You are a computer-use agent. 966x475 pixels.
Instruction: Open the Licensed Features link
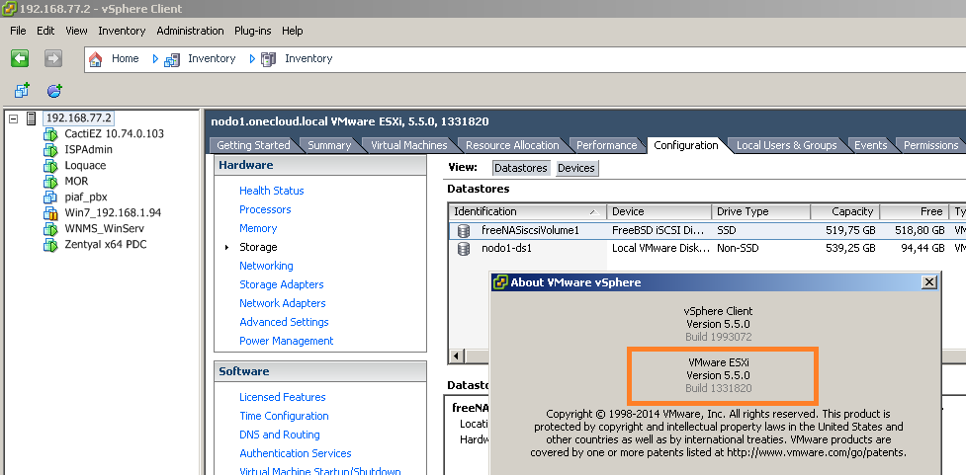[282, 397]
